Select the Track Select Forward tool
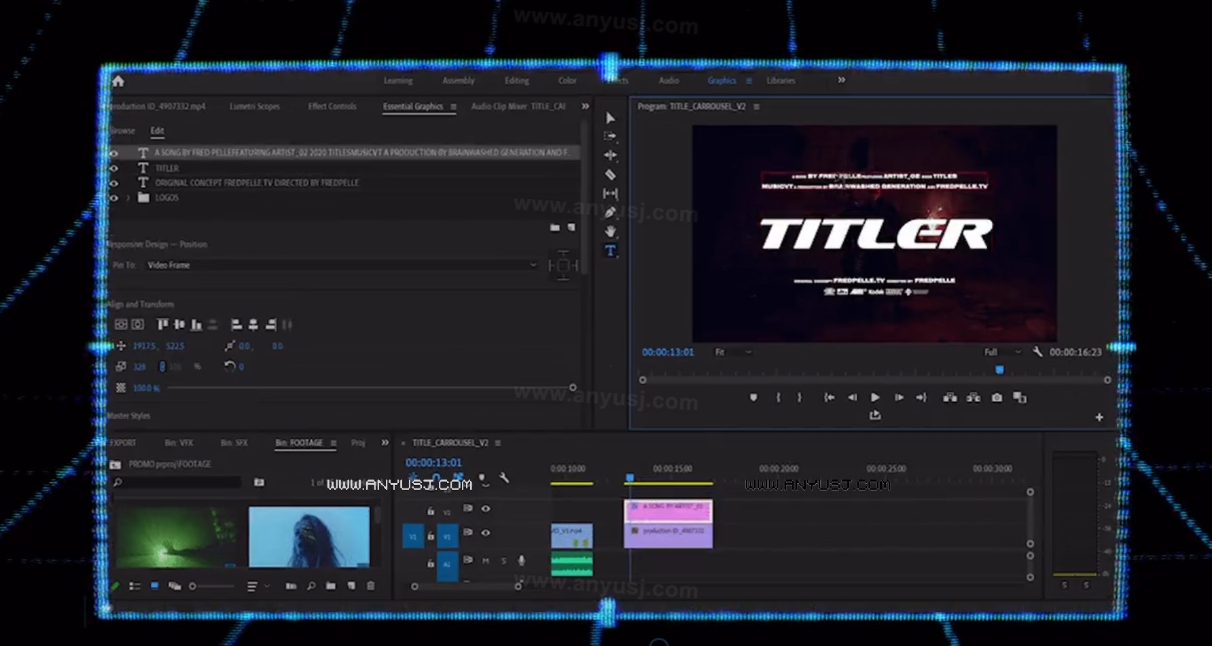This screenshot has width=1212, height=646. pyautogui.click(x=610, y=137)
